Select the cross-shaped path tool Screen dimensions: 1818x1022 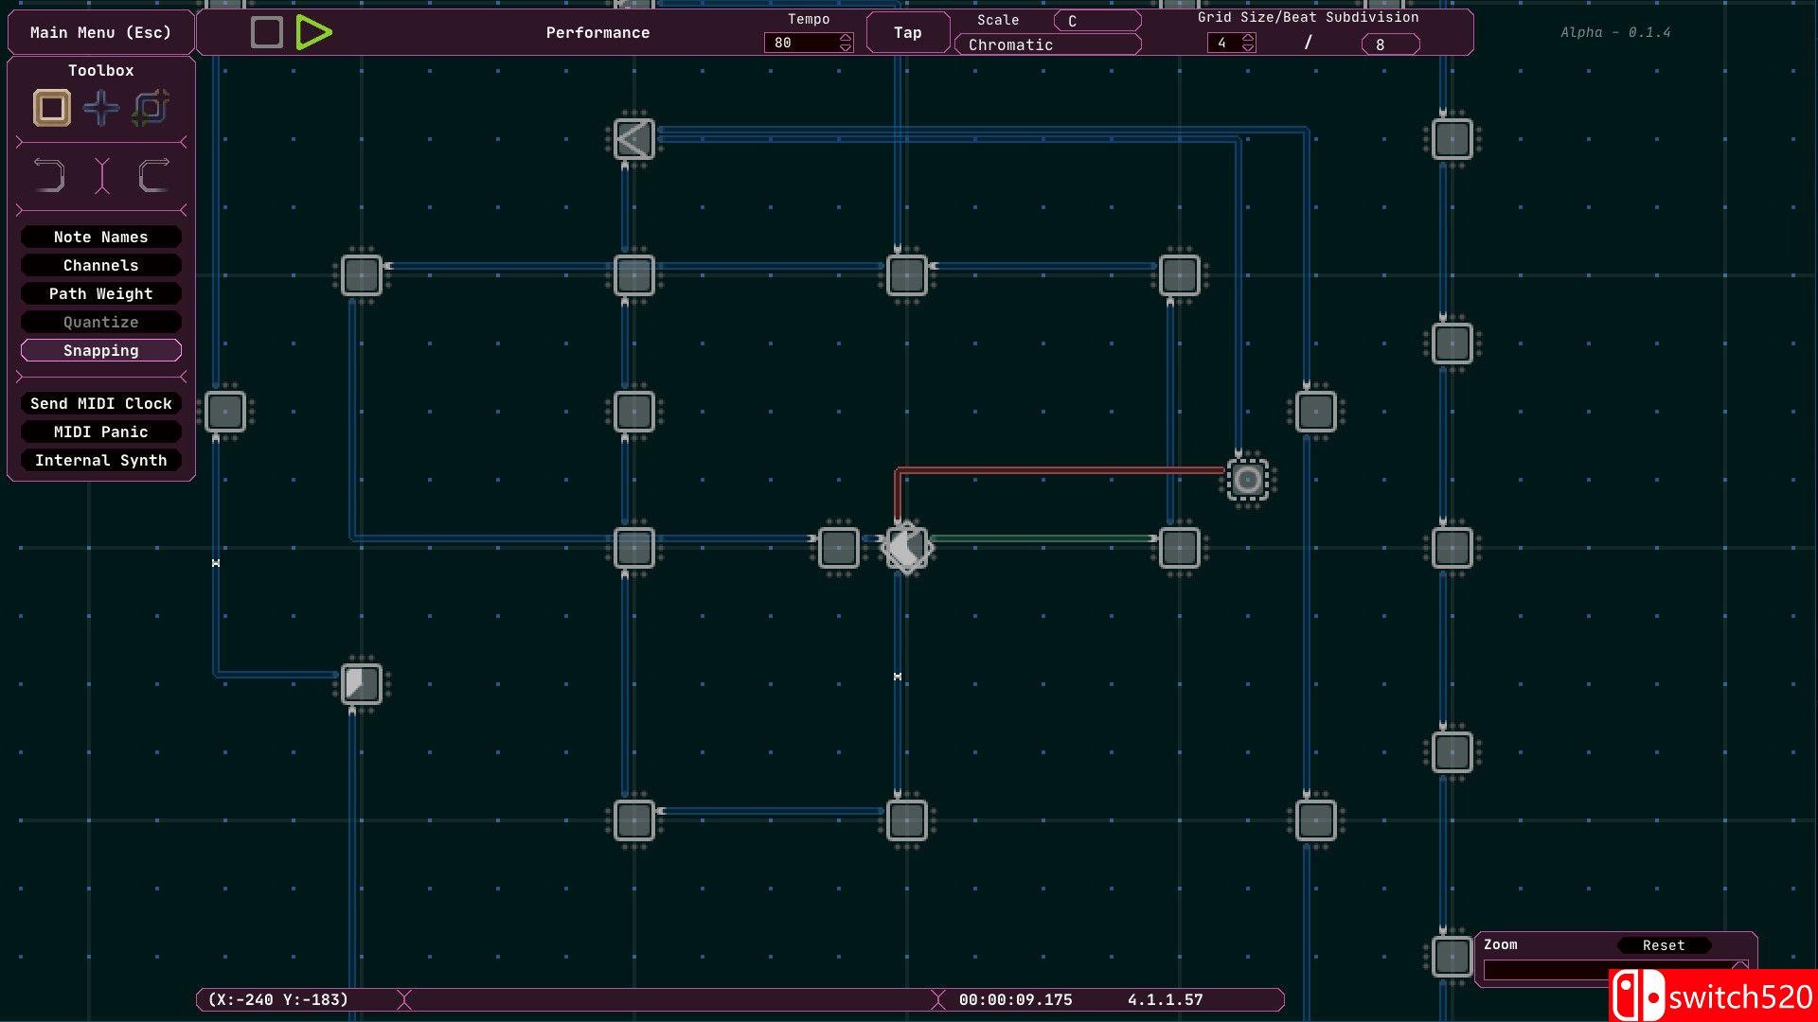[101, 108]
